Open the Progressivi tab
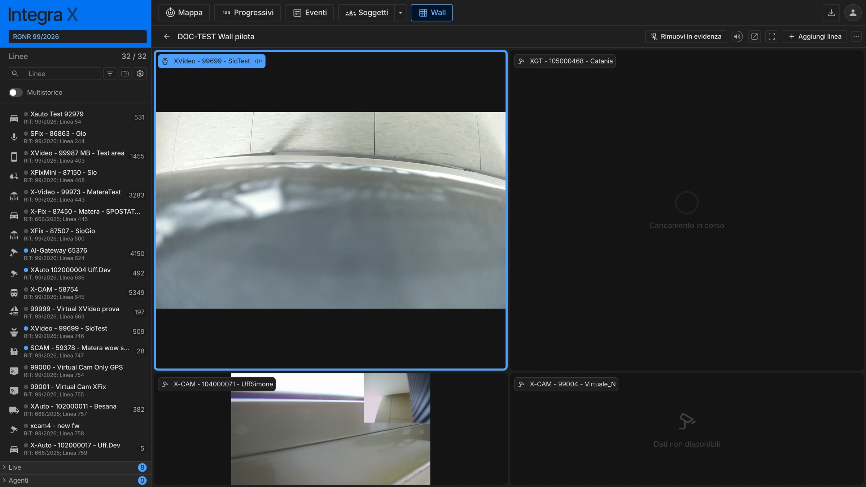Viewport: 866px width, 487px height. point(248,13)
